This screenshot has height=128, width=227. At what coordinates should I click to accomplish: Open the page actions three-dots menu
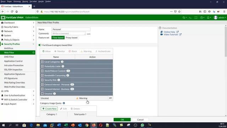[171, 11]
